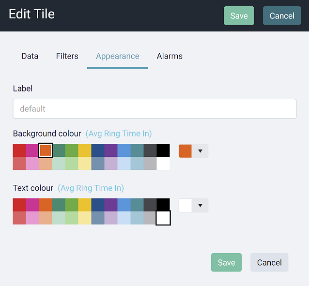Image resolution: width=309 pixels, height=286 pixels.
Task: Pick the dark blue text colour swatch
Action: (98, 205)
